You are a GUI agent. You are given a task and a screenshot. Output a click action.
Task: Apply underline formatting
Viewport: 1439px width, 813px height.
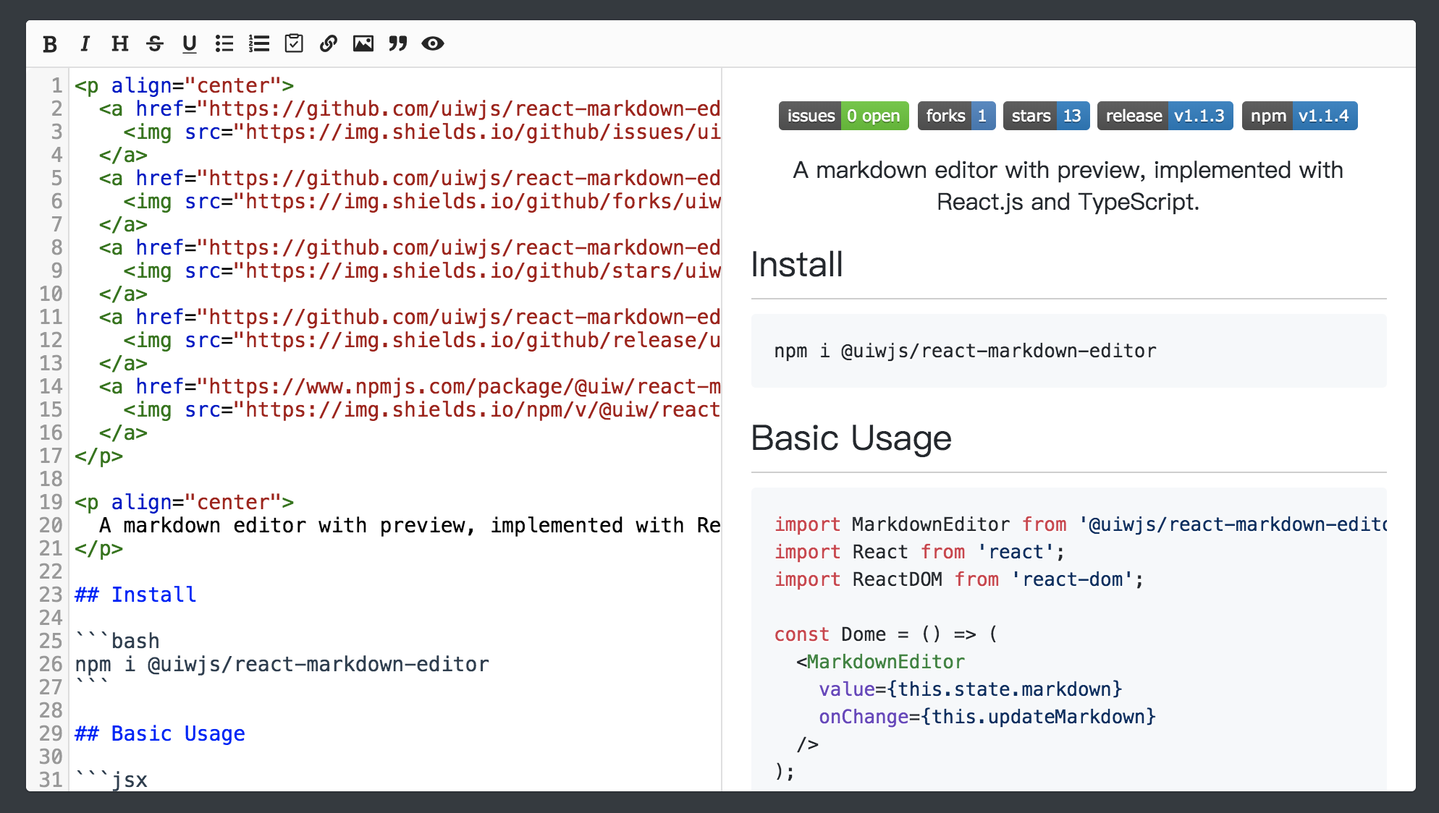click(x=190, y=43)
